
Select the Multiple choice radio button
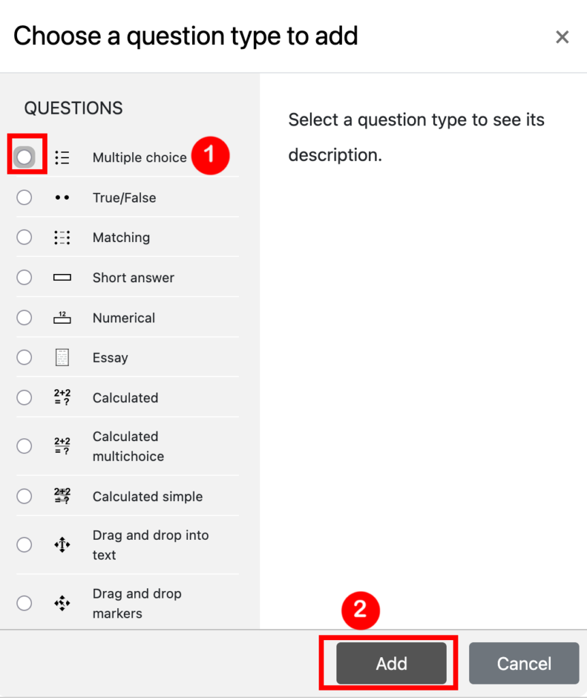[25, 157]
